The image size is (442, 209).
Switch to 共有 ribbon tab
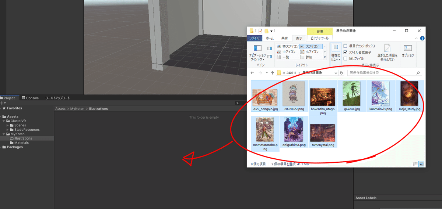click(285, 38)
